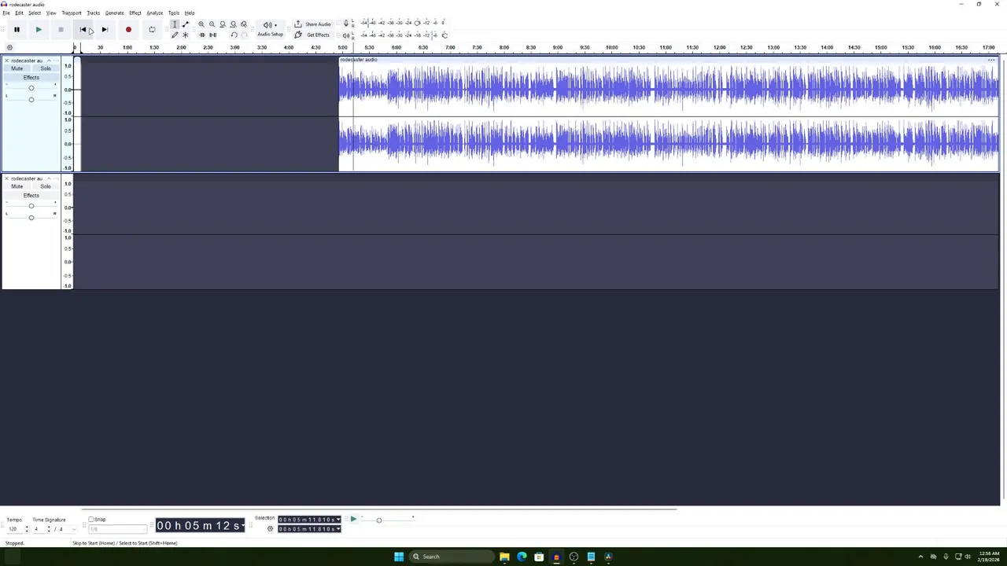
Task: Click the Share Audio button
Action: (312, 24)
